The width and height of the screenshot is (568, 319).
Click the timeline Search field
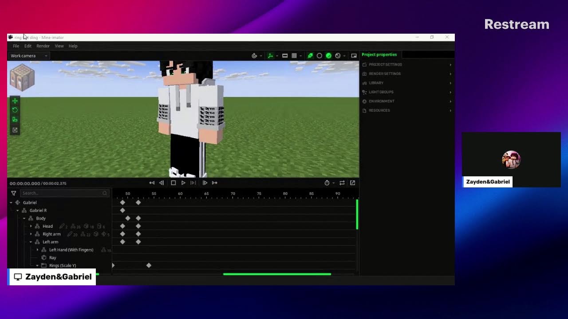64,193
